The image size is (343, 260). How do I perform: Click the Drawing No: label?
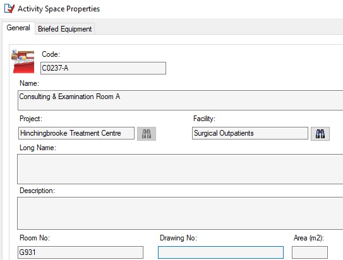tap(178, 238)
